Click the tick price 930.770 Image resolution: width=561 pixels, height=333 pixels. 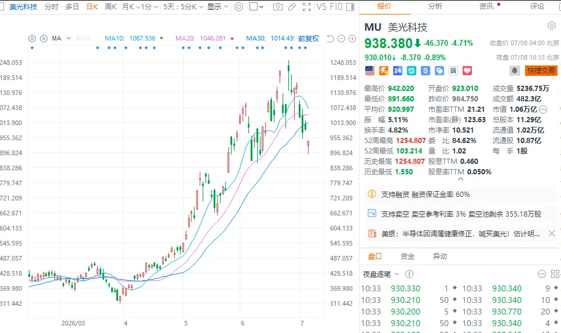point(507,312)
